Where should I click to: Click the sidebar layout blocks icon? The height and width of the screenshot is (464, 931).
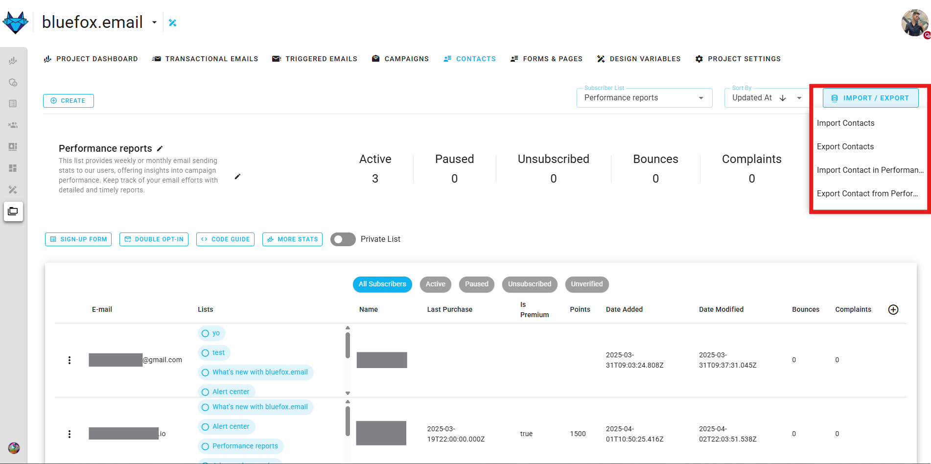point(13,168)
